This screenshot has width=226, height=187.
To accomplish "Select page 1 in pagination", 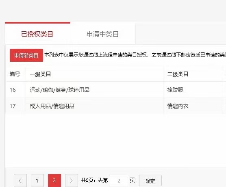I will pos(37,180).
